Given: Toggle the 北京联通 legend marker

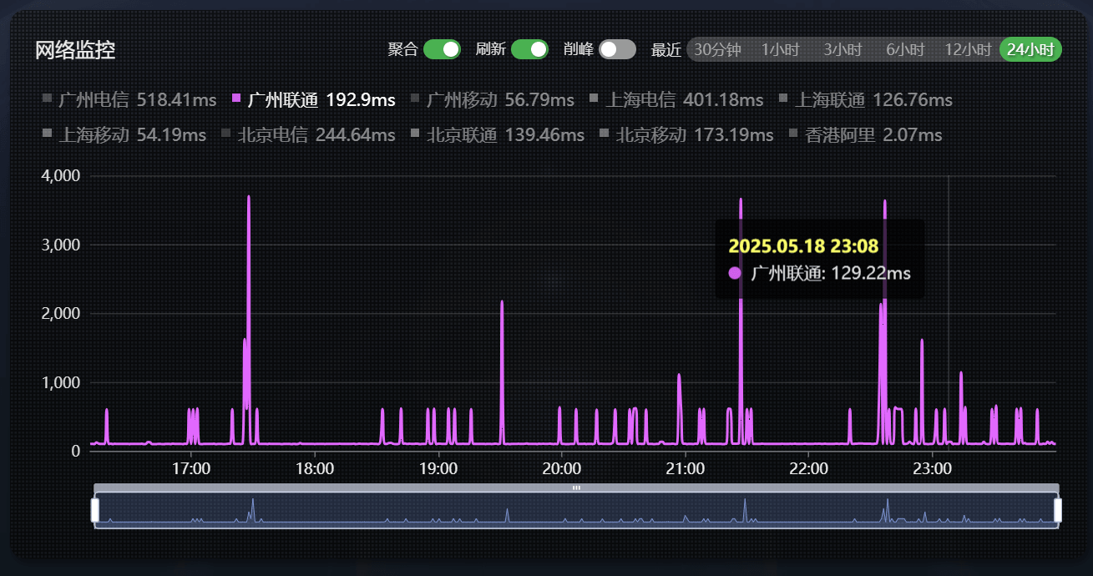Looking at the screenshot, I should coord(415,134).
